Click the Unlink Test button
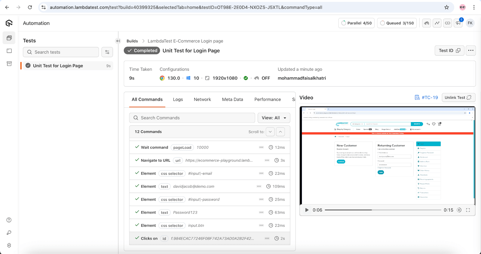The image size is (481, 254). coord(458,97)
